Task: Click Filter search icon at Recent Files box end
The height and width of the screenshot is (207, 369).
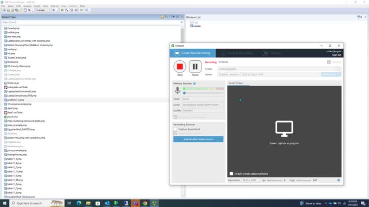Action: click(x=182, y=22)
